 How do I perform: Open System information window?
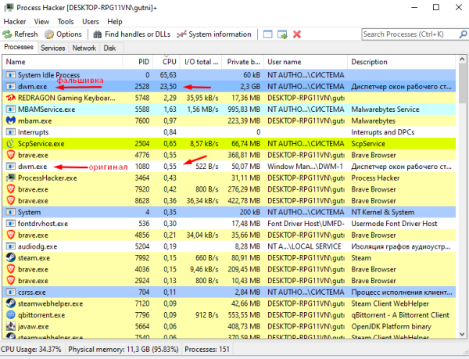(x=214, y=34)
